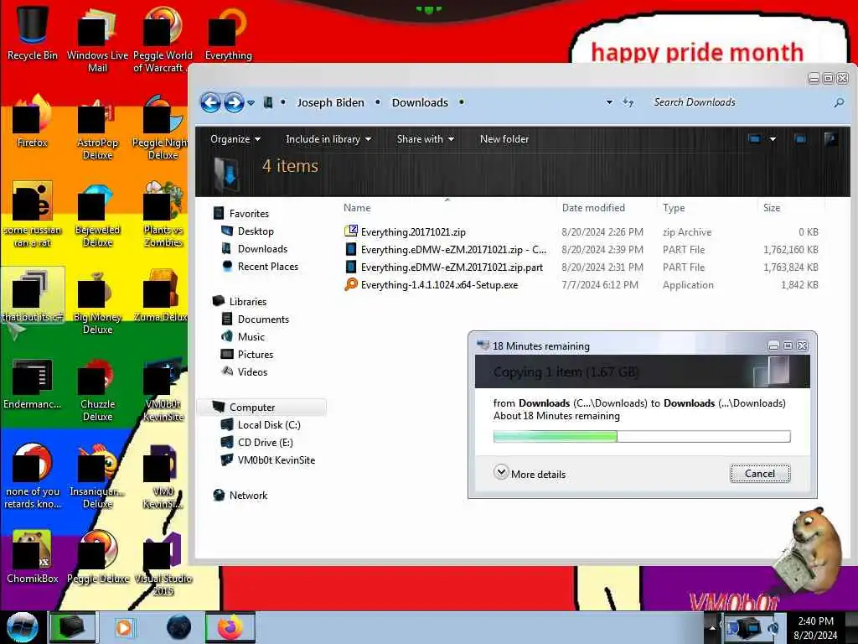Show hidden tray icons arrow

point(712,627)
